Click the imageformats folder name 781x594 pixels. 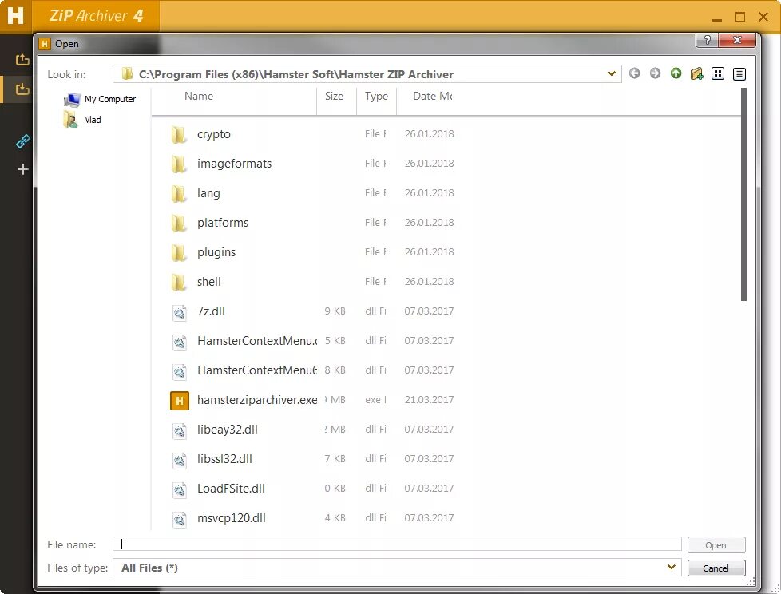[234, 164]
